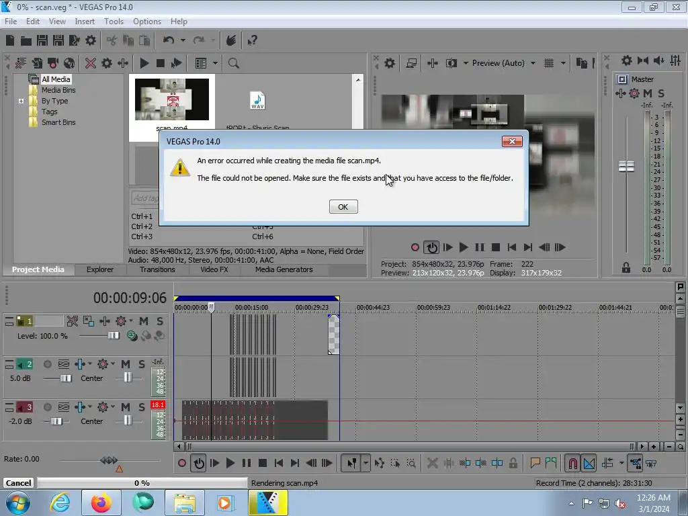Switch to the Explorer tab
Image resolution: width=688 pixels, height=516 pixels.
[100, 269]
